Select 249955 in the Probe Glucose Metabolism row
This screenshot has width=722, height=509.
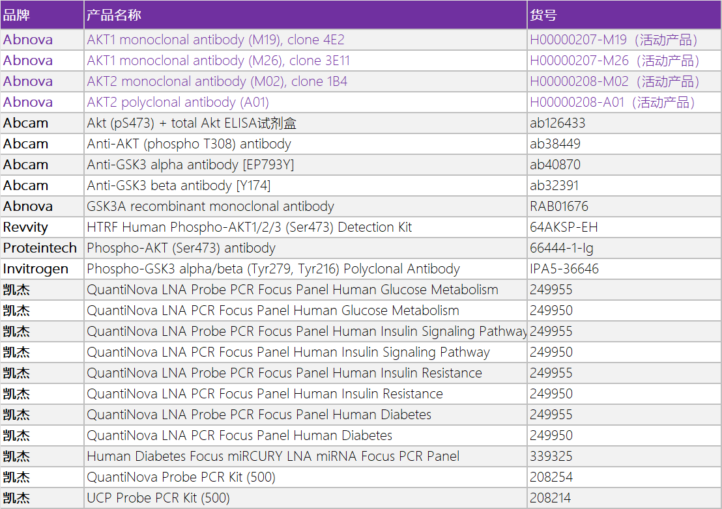pos(624,290)
